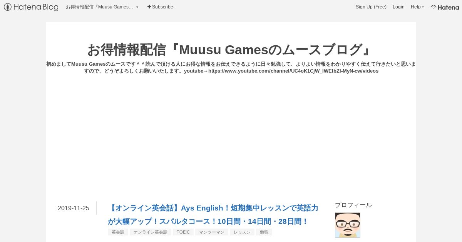The width and height of the screenshot is (462, 242).
Task: Filter by the TOEIC tag
Action: (x=183, y=232)
